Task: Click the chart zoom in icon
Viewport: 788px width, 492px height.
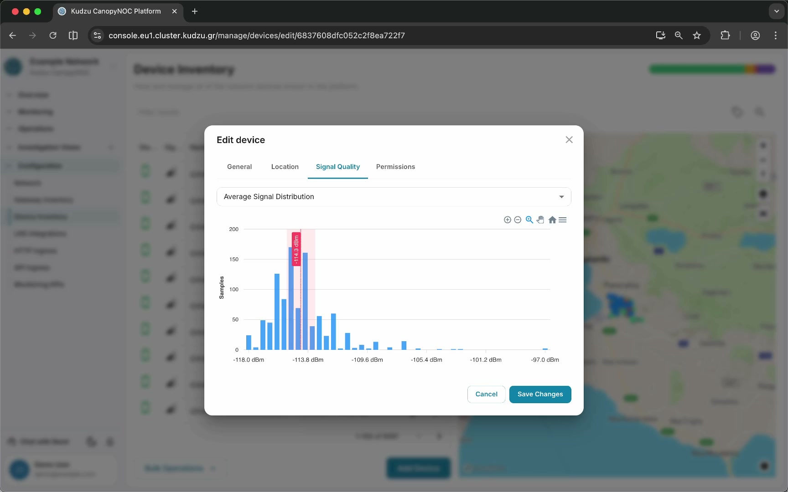Action: (x=507, y=220)
